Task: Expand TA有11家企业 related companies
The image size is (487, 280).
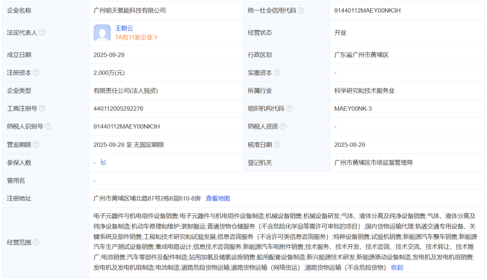Action: click(x=136, y=37)
